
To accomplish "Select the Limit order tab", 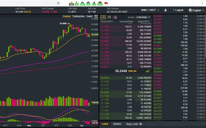I will pos(105,124).
